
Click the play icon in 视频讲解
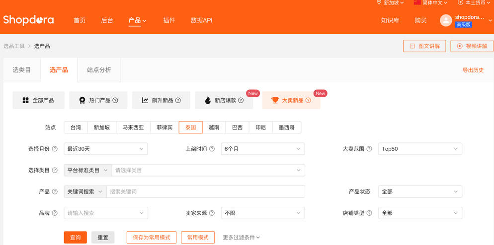tap(460, 46)
